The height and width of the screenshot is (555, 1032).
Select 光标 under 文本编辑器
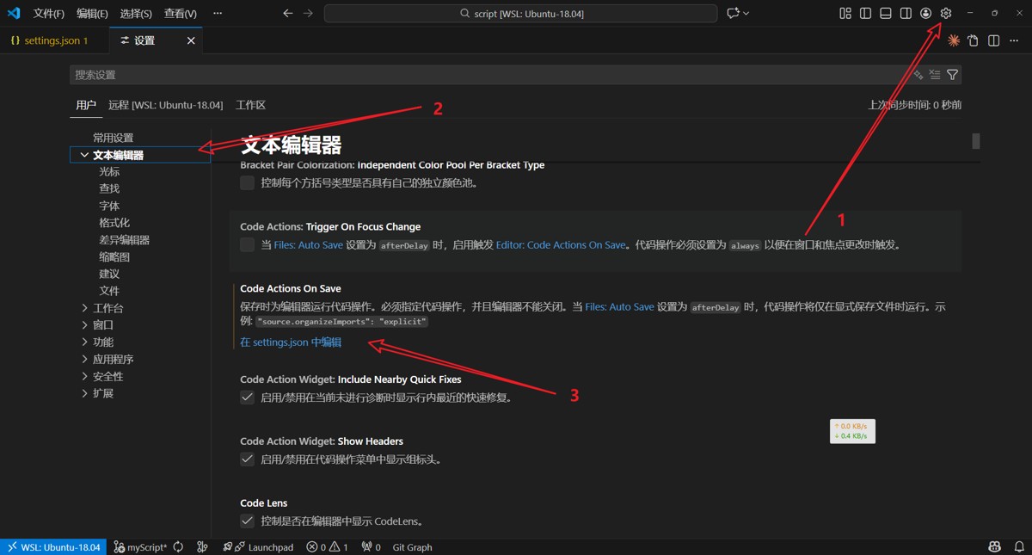click(x=109, y=172)
